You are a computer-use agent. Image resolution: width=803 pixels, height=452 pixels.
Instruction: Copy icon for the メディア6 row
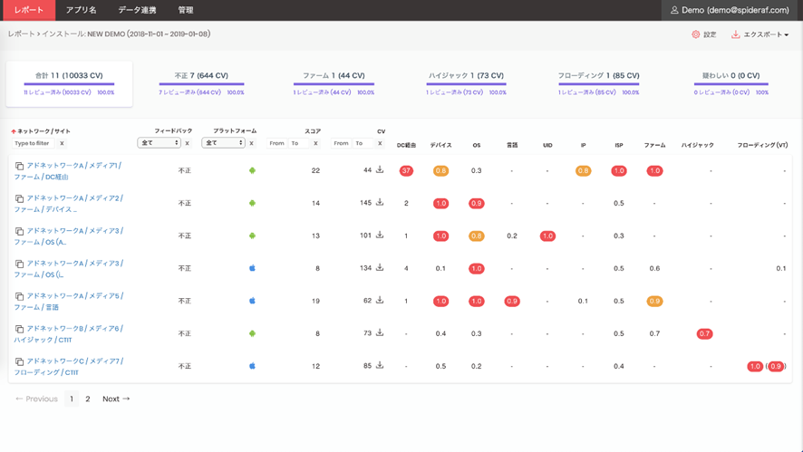pyautogui.click(x=19, y=329)
